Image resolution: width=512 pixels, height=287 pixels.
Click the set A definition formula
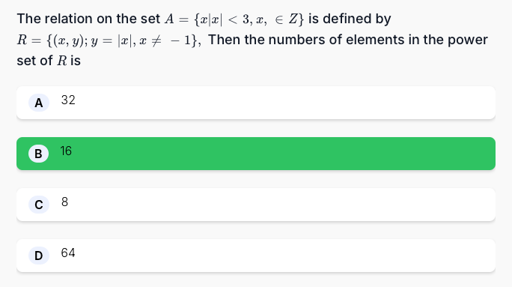(x=234, y=19)
